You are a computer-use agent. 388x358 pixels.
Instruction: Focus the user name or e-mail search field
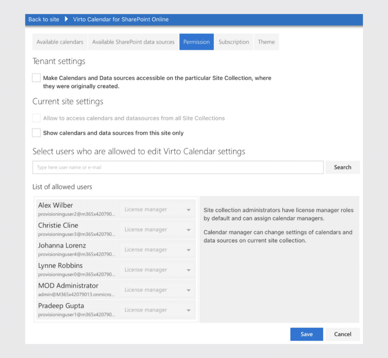click(178, 167)
